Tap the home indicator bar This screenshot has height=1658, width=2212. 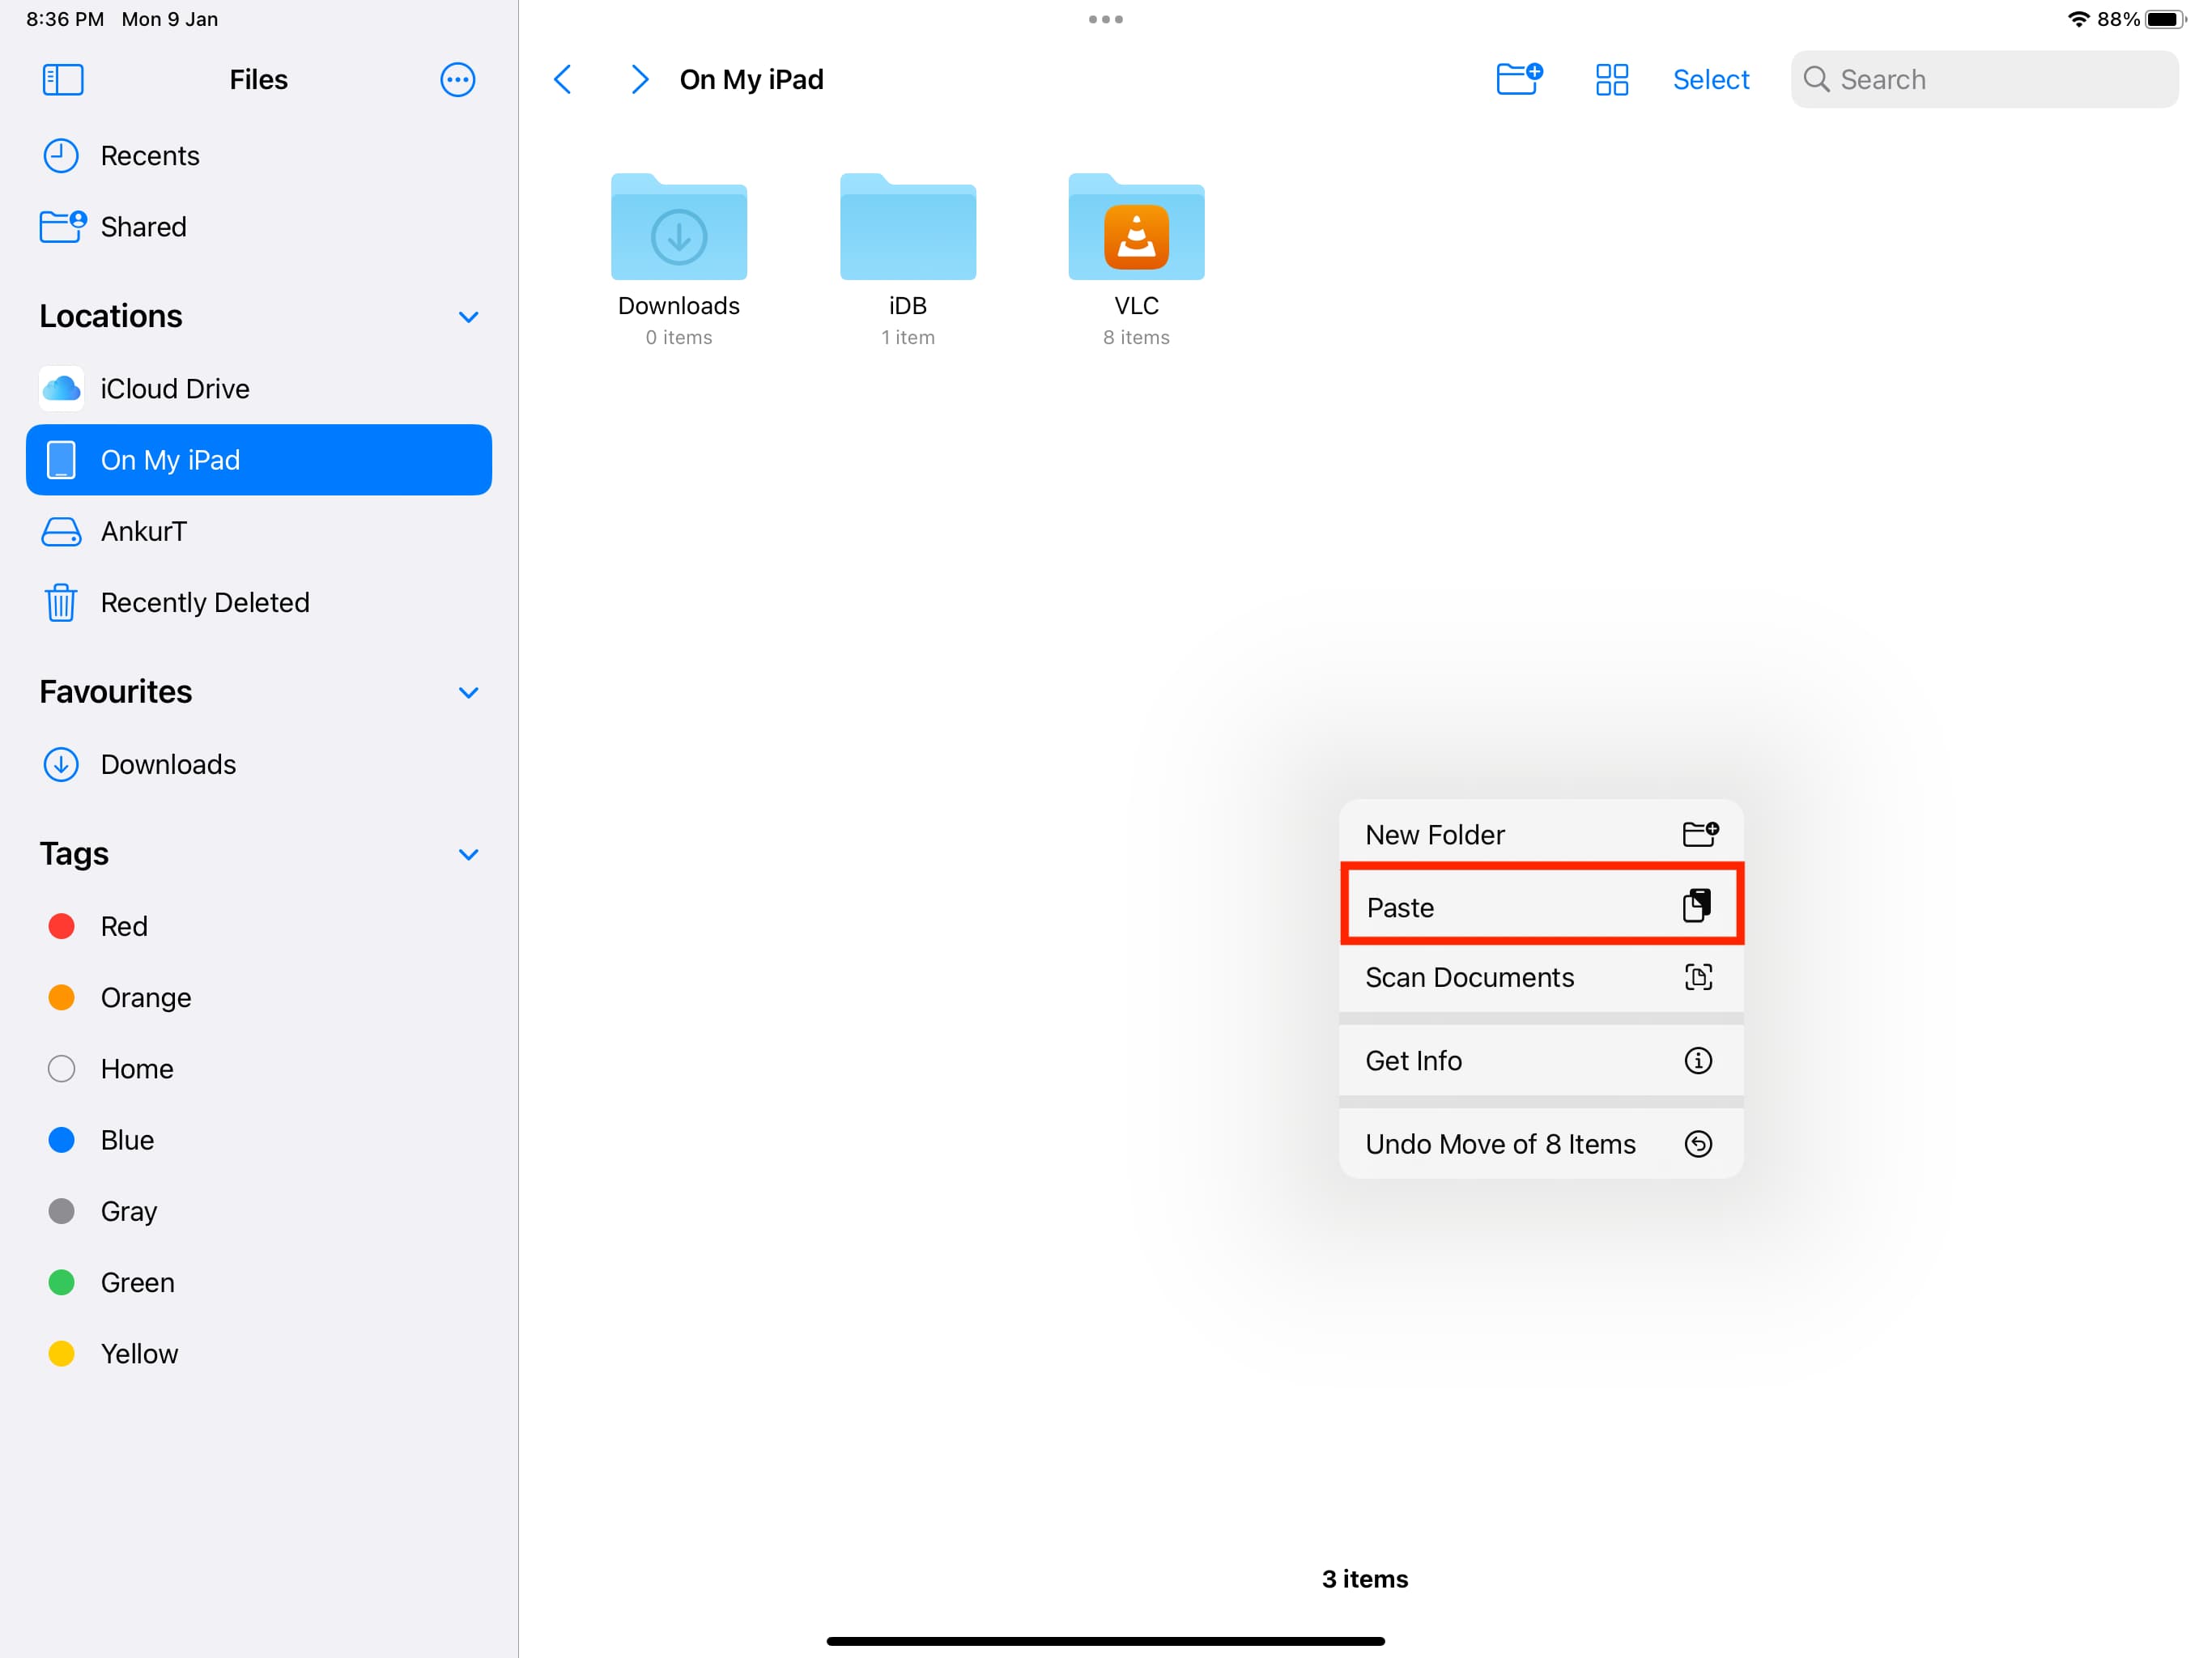click(1105, 1641)
